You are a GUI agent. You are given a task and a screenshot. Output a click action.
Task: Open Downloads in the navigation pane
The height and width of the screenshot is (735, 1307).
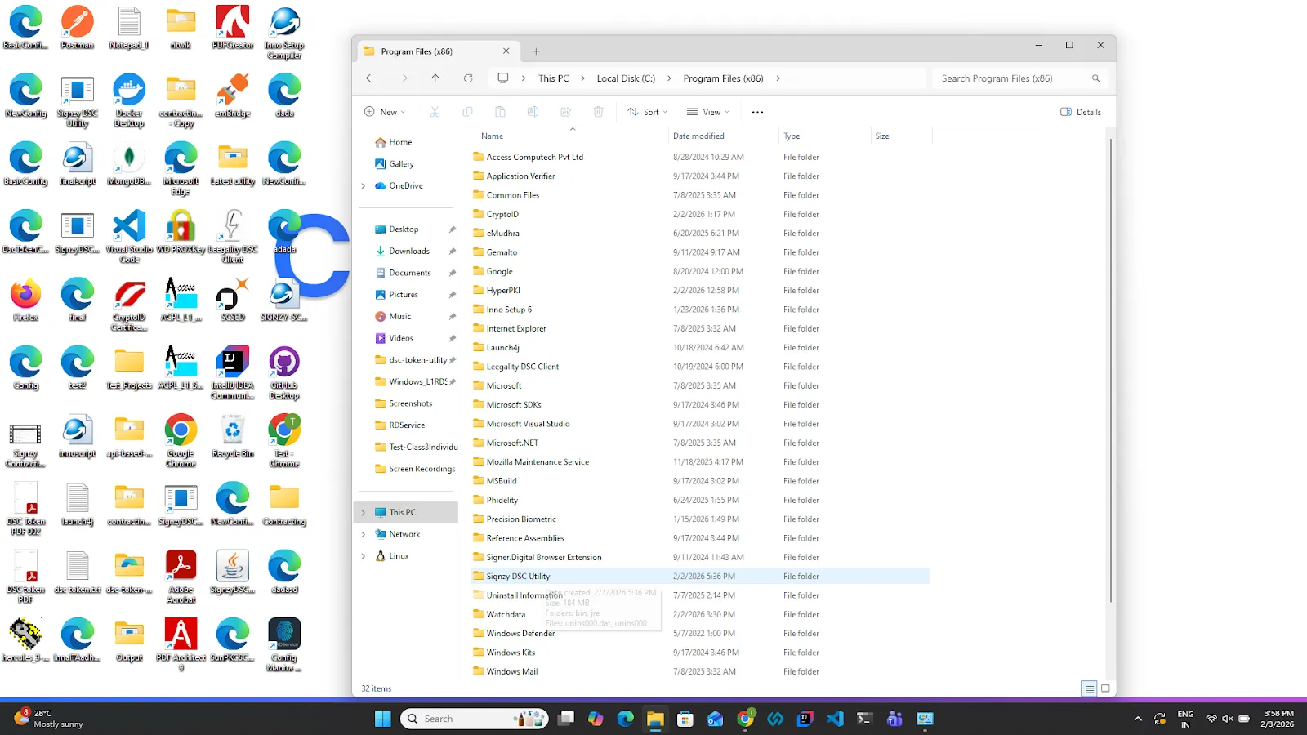coord(409,252)
